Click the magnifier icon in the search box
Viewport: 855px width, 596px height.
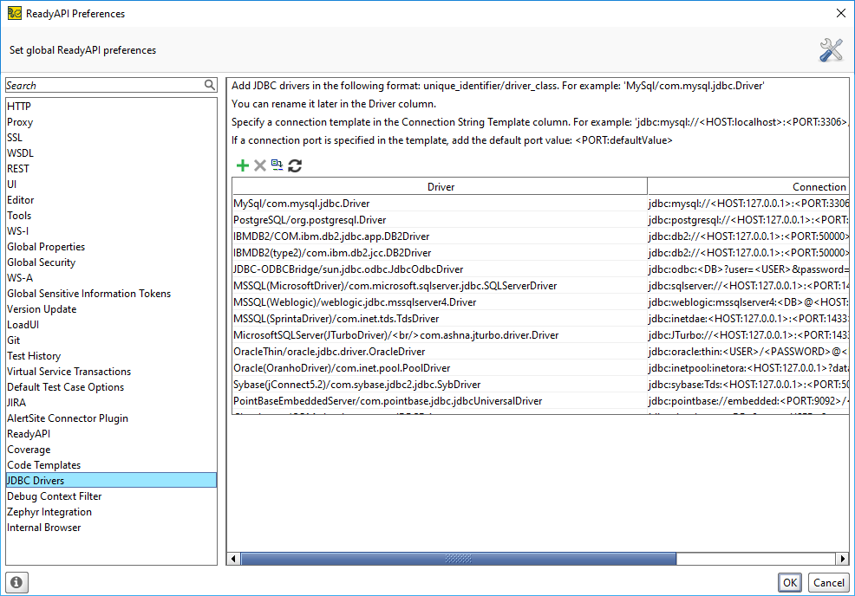coord(209,86)
